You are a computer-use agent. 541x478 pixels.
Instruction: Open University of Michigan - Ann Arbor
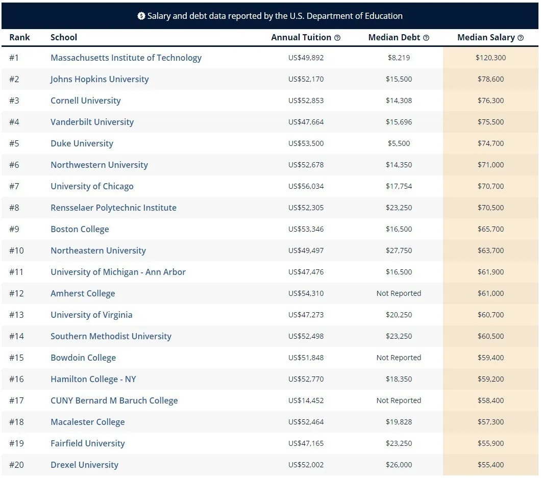118,272
